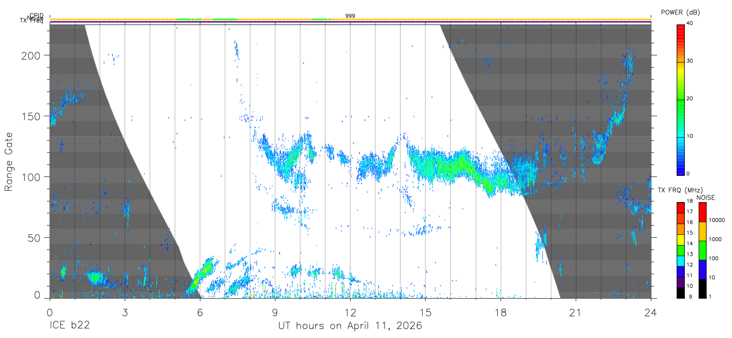Click the 100 label on NOISE scale
The width and height of the screenshot is (732, 338).
(714, 259)
